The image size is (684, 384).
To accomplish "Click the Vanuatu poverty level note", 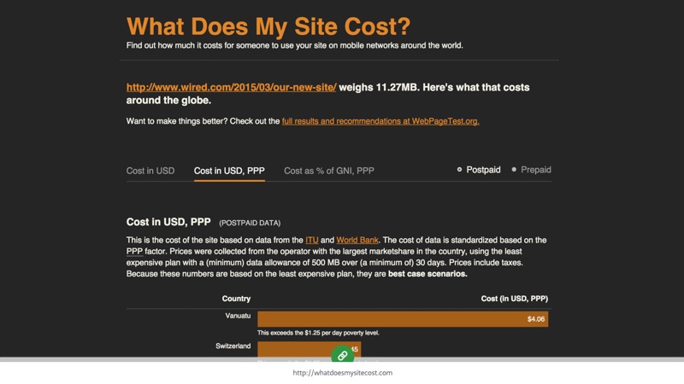I will point(318,332).
